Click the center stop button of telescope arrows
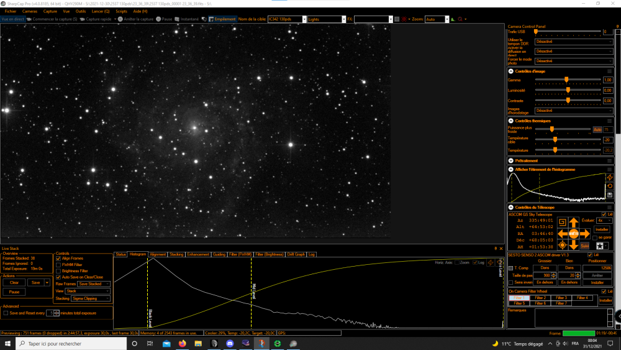The width and height of the screenshot is (621, 350). [573, 234]
